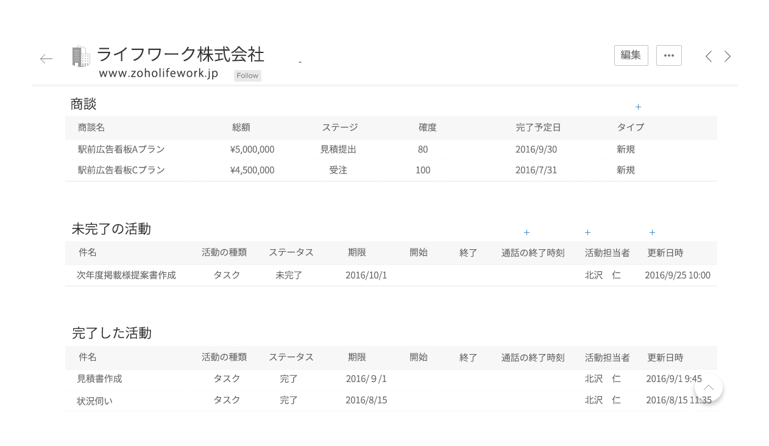Image resolution: width=769 pixels, height=446 pixels.
Task: Open task 次年度掲載様提案書作成
Action: coord(126,275)
